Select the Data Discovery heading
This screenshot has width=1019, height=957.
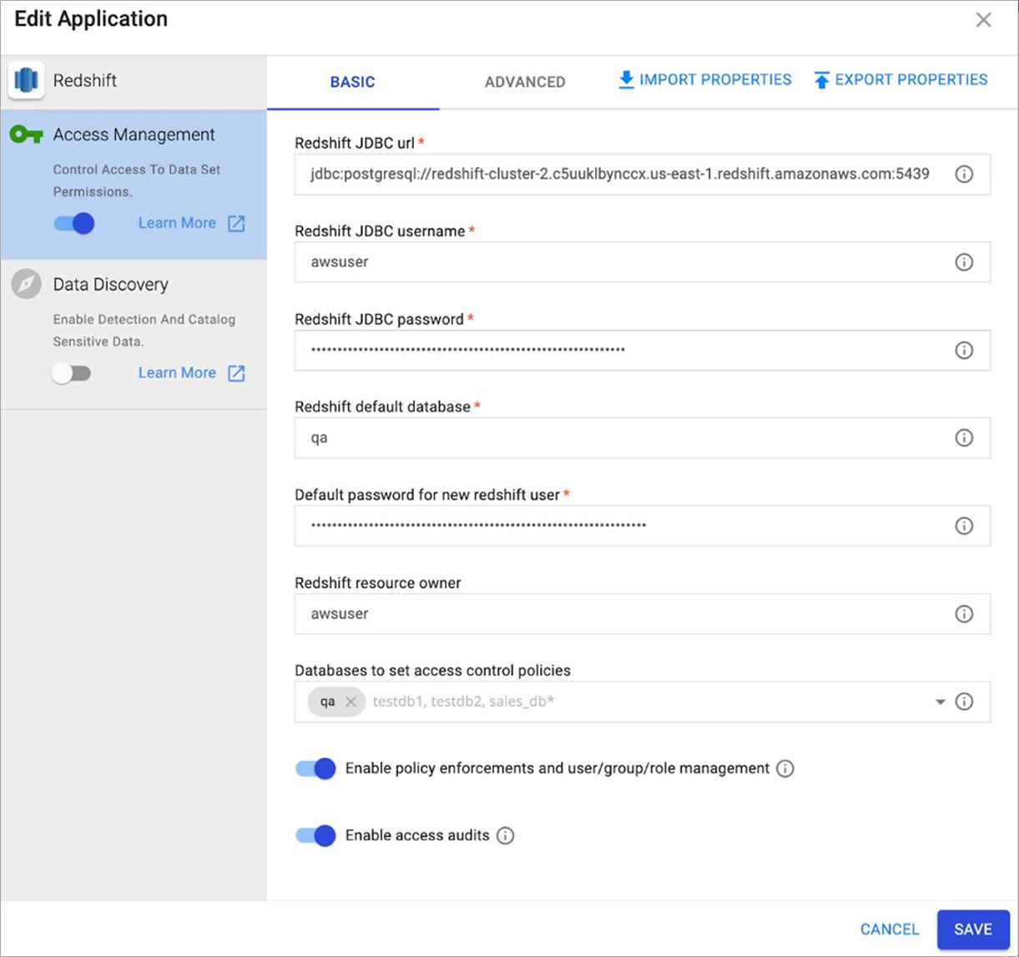click(111, 285)
